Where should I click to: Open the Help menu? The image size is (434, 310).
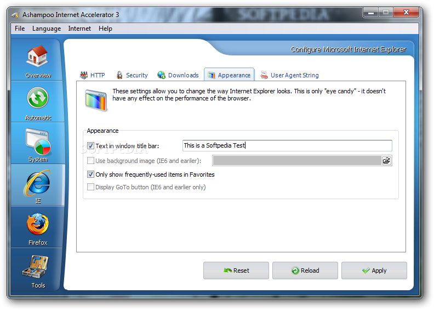tap(105, 29)
